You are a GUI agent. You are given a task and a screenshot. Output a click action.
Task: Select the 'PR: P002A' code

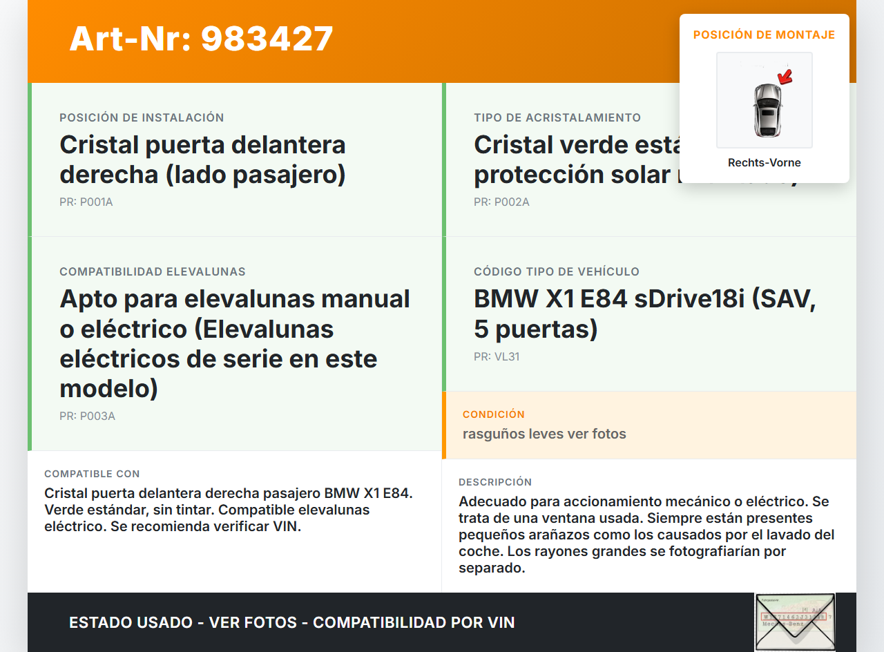(x=501, y=202)
